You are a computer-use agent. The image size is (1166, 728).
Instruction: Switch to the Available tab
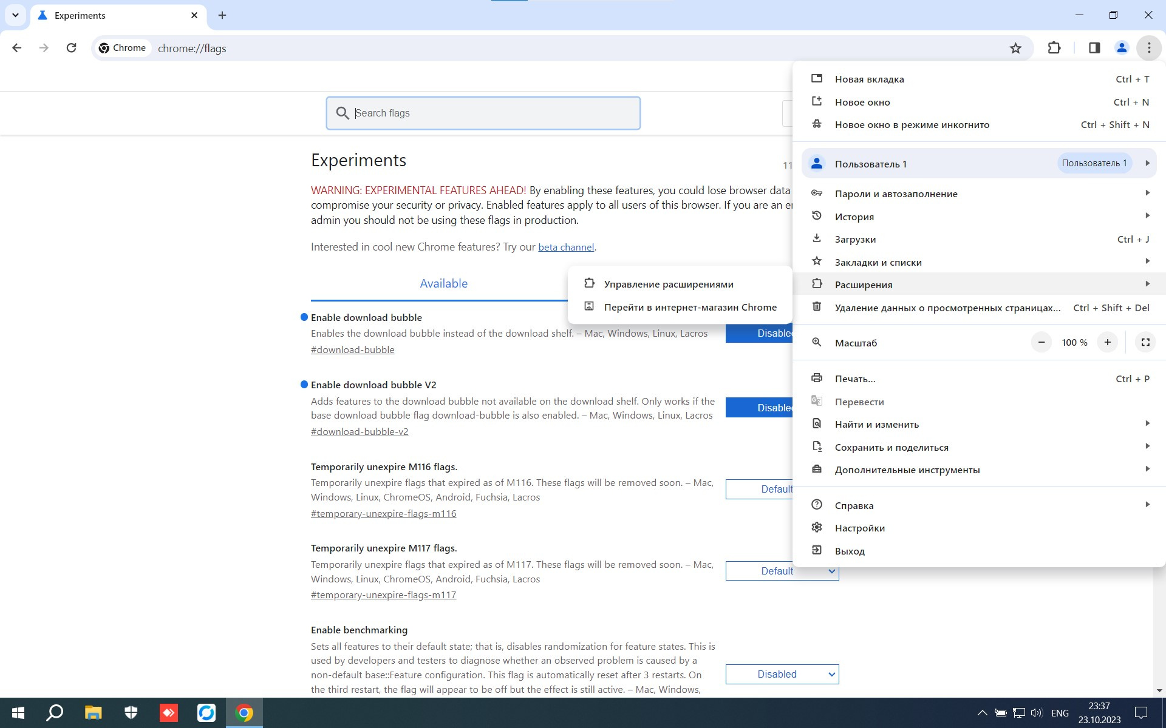[443, 283]
